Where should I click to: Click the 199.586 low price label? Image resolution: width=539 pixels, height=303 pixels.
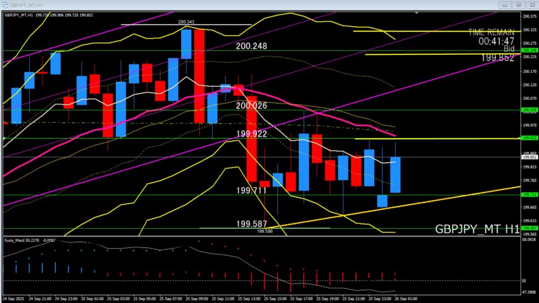(265, 231)
